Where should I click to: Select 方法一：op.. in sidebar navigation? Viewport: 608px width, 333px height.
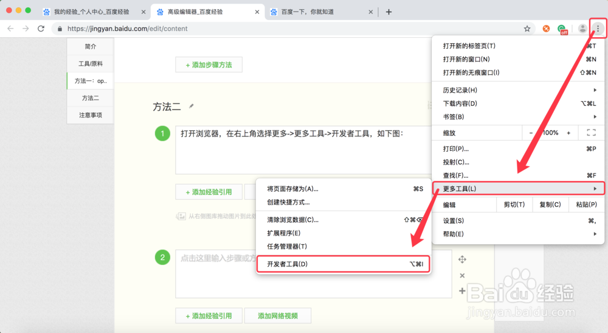click(91, 81)
